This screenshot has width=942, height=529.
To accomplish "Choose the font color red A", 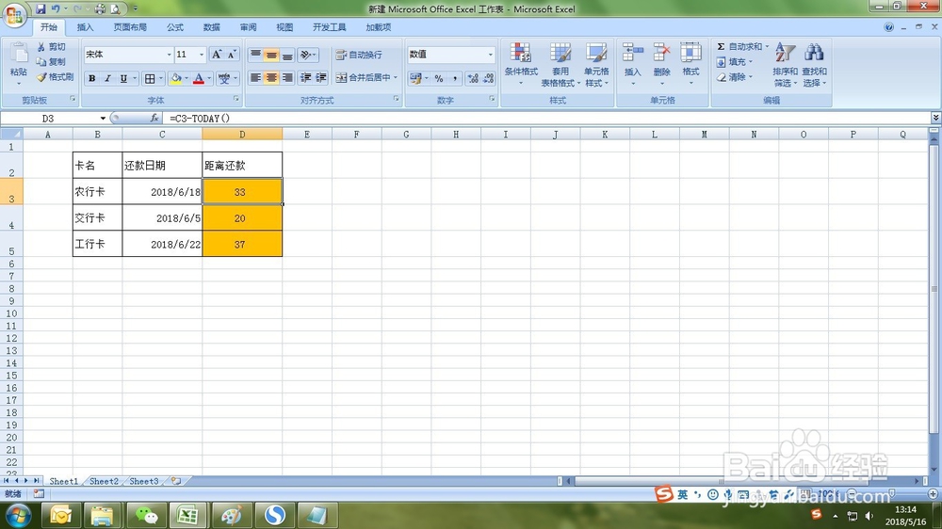I will [198, 78].
